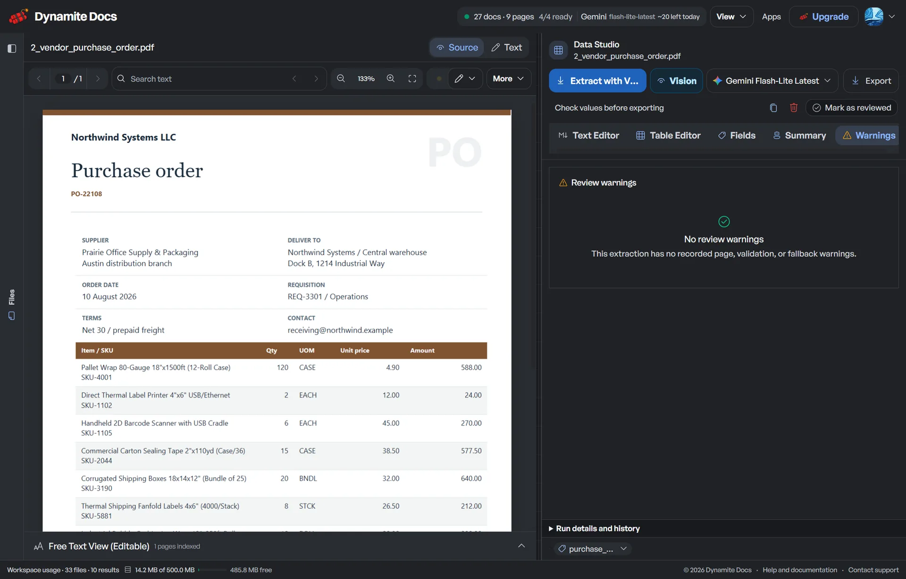This screenshot has width=906, height=579.
Task: Click the fullscreen fit icon
Action: point(412,79)
